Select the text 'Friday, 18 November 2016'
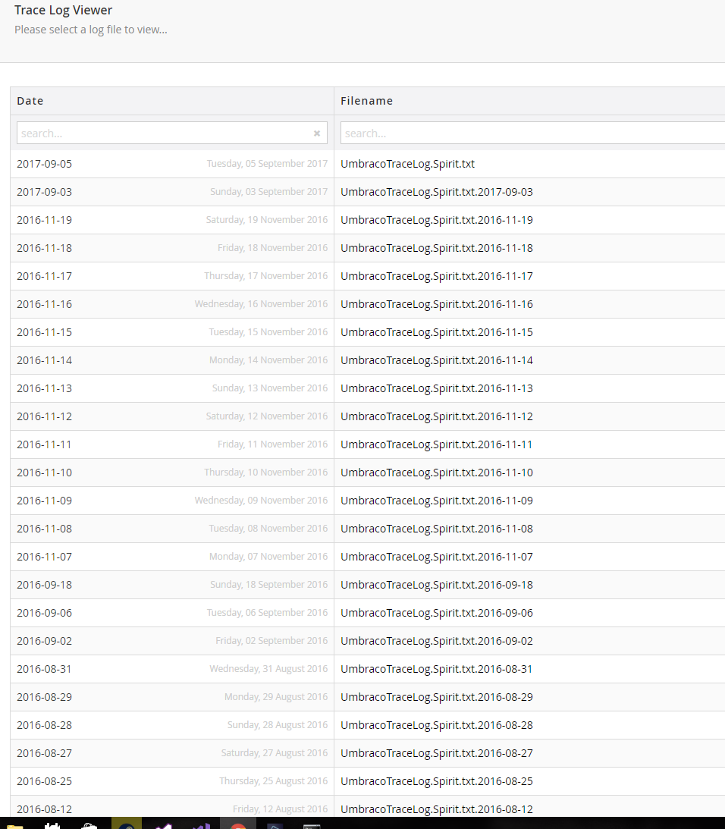 tap(272, 247)
